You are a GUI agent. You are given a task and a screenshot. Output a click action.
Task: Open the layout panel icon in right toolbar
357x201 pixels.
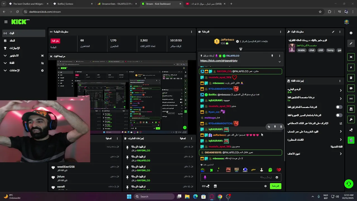(351, 109)
